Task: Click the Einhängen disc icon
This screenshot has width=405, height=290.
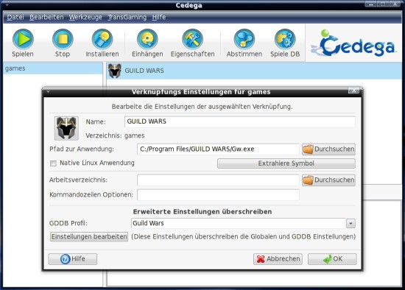Action: tap(147, 39)
